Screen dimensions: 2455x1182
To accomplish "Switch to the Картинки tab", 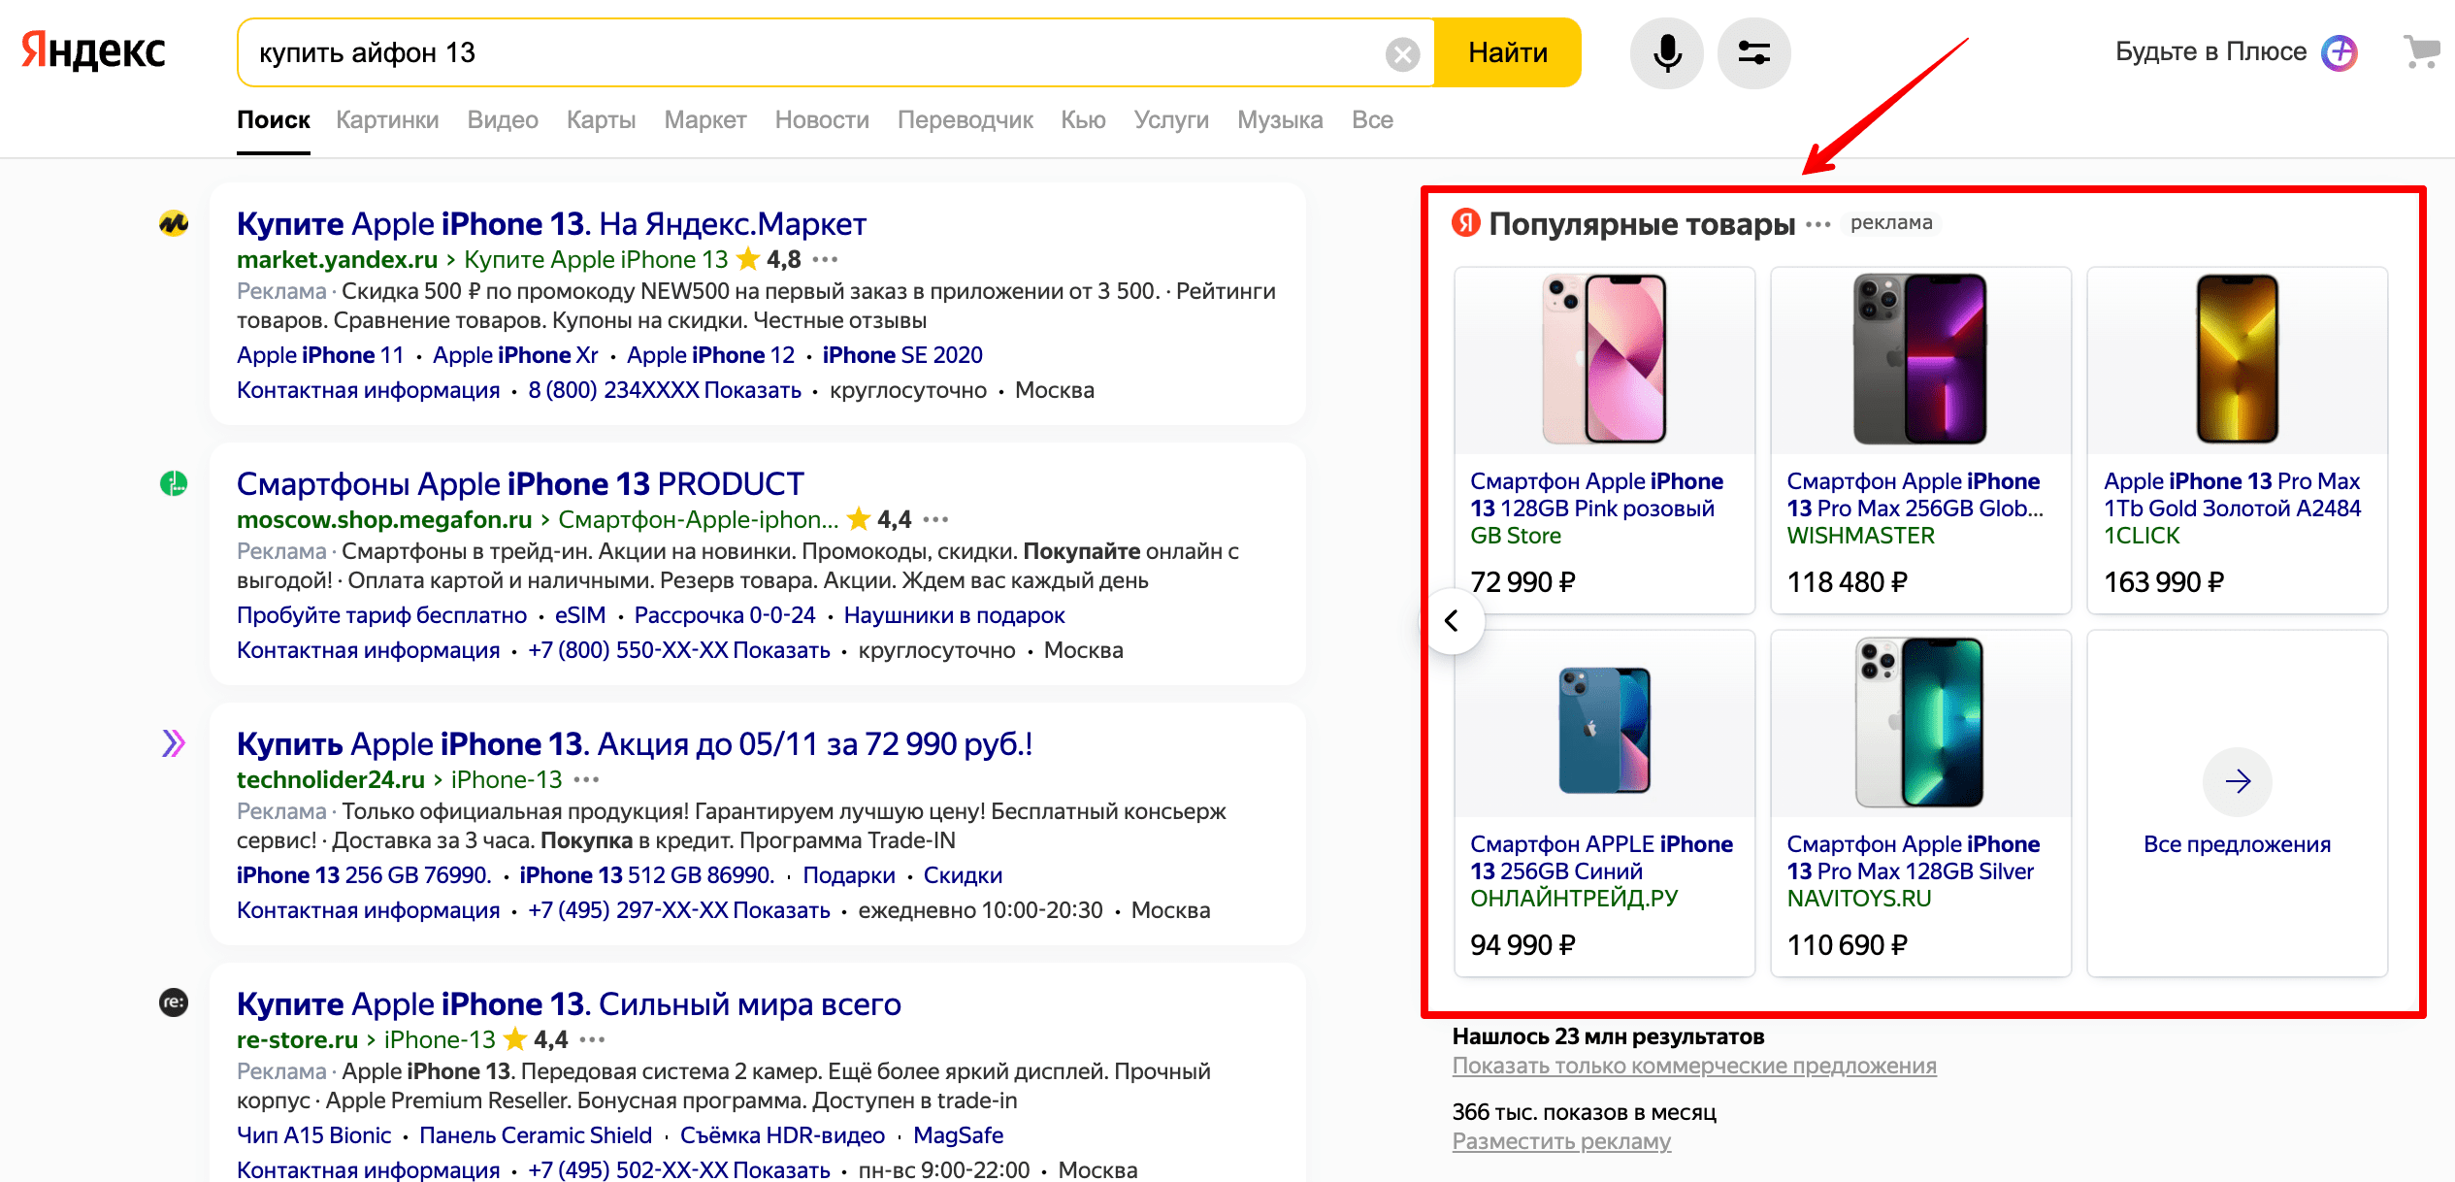I will 387,120.
